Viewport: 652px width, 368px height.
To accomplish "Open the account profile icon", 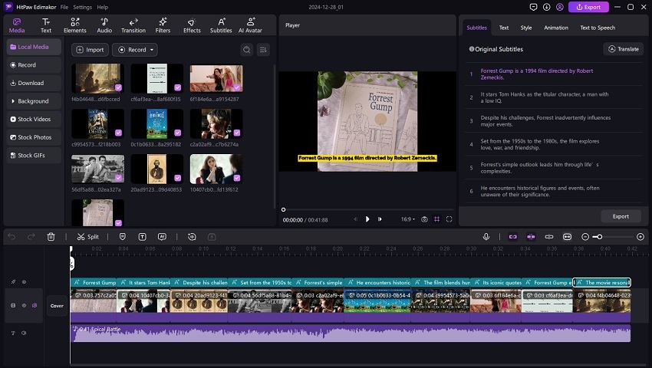I will (560, 7).
